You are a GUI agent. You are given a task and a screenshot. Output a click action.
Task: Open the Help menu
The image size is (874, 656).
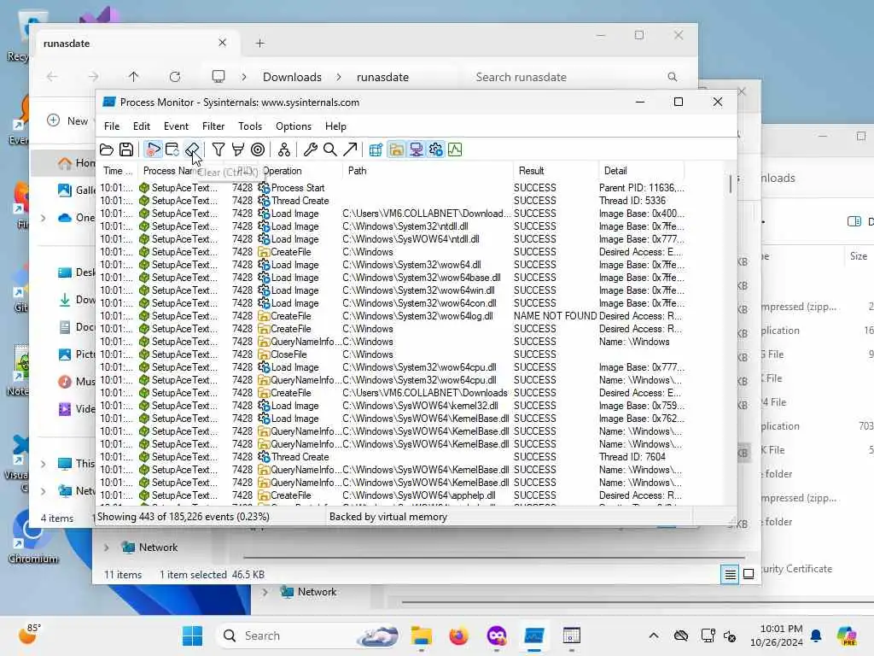pos(335,126)
